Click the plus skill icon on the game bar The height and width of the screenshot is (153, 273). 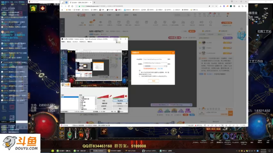tap(104, 131)
